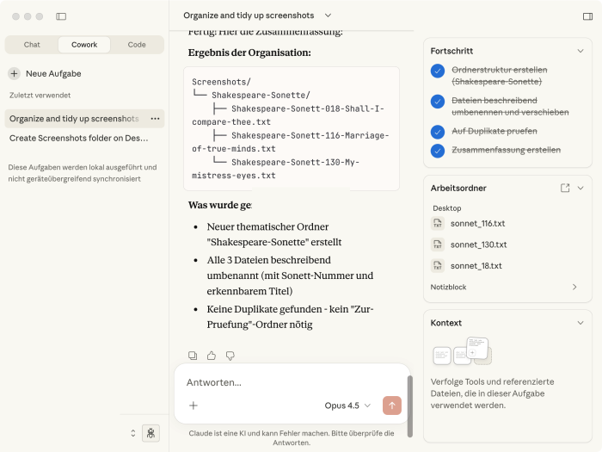Toggle the Auf Duplikate pruefen checkmark
Image resolution: width=602 pixels, height=452 pixels.
[438, 132]
